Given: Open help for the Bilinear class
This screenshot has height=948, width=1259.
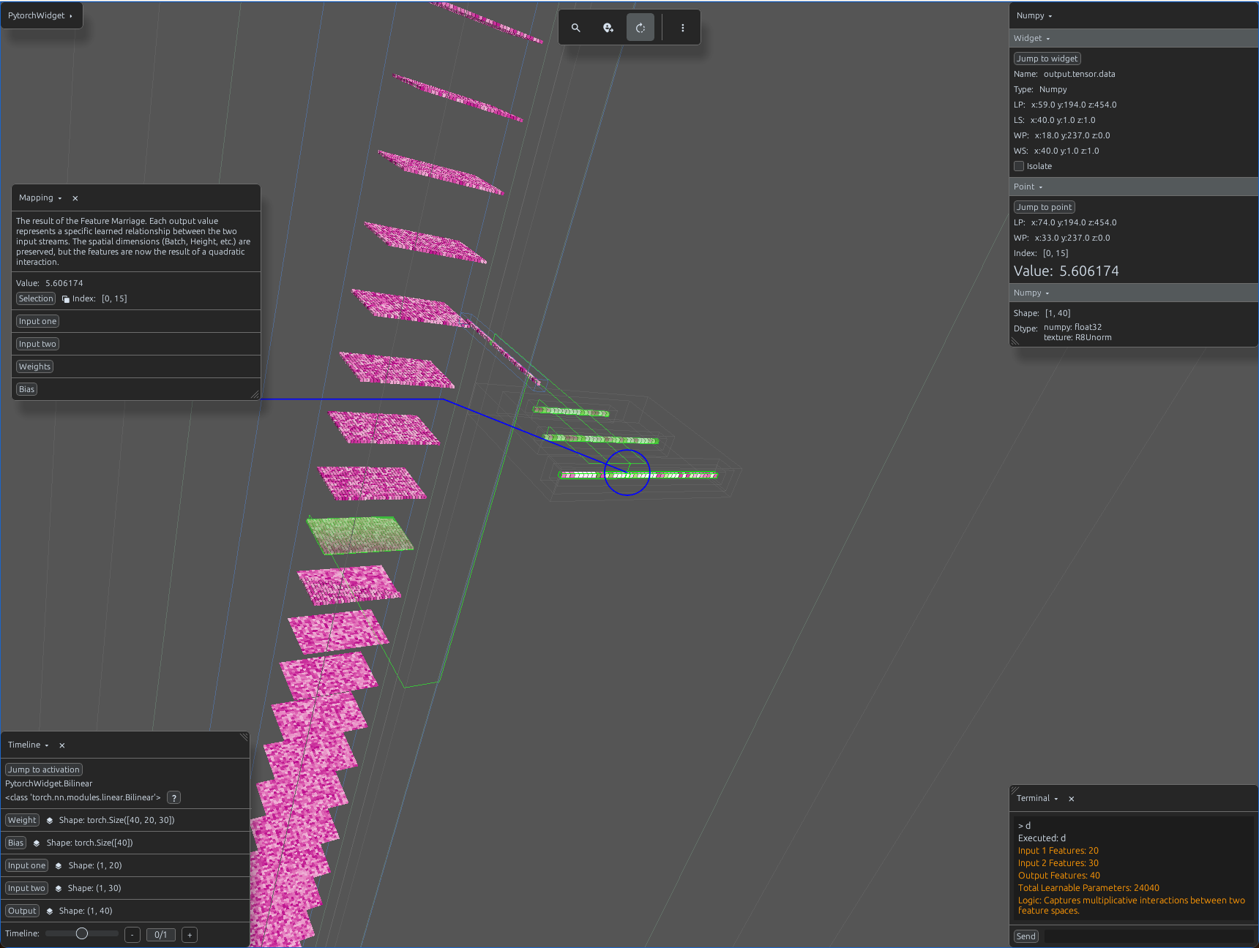Looking at the screenshot, I should click(x=173, y=798).
